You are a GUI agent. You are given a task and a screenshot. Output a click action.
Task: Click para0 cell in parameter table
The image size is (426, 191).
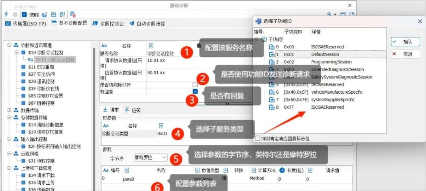coord(129,179)
